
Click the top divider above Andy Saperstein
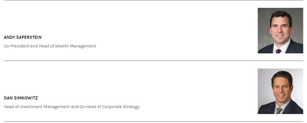(153, 0)
